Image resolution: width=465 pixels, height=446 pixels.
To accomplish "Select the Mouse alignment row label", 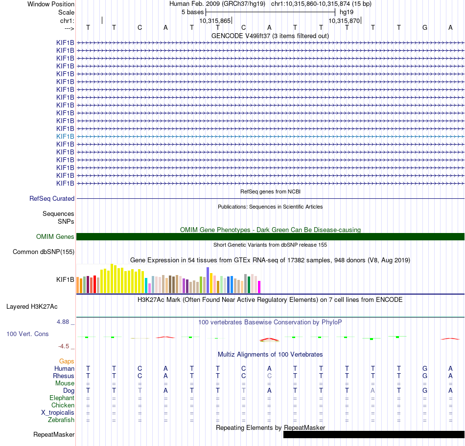I will pos(65,383).
